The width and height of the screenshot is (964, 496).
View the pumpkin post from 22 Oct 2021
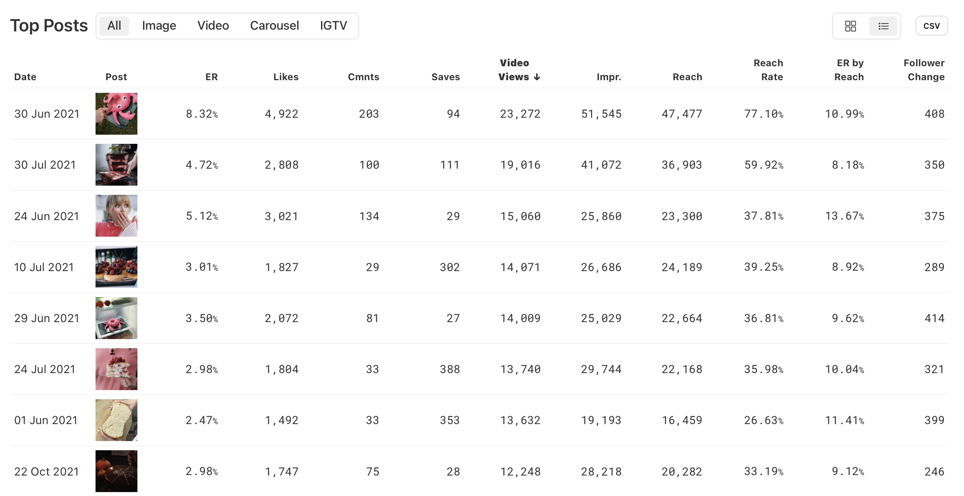[x=116, y=471]
